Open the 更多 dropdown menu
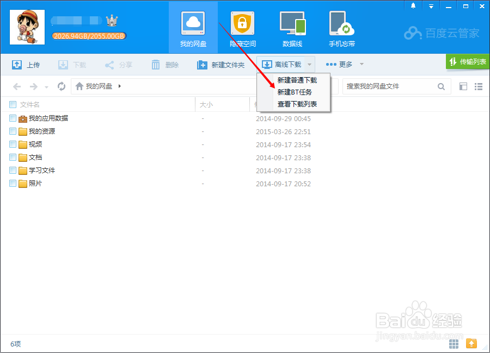The width and height of the screenshot is (490, 353). [345, 64]
